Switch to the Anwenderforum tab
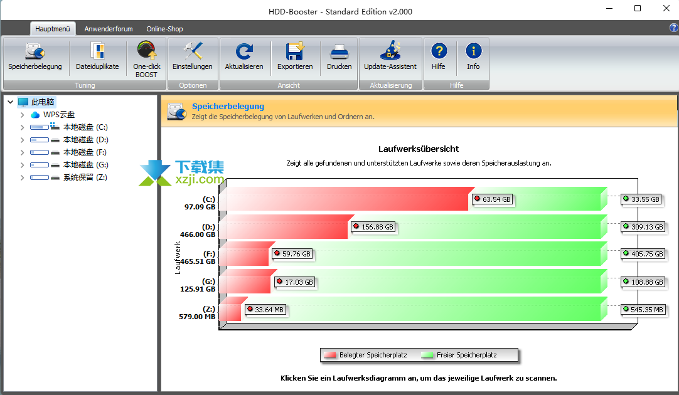 109,29
